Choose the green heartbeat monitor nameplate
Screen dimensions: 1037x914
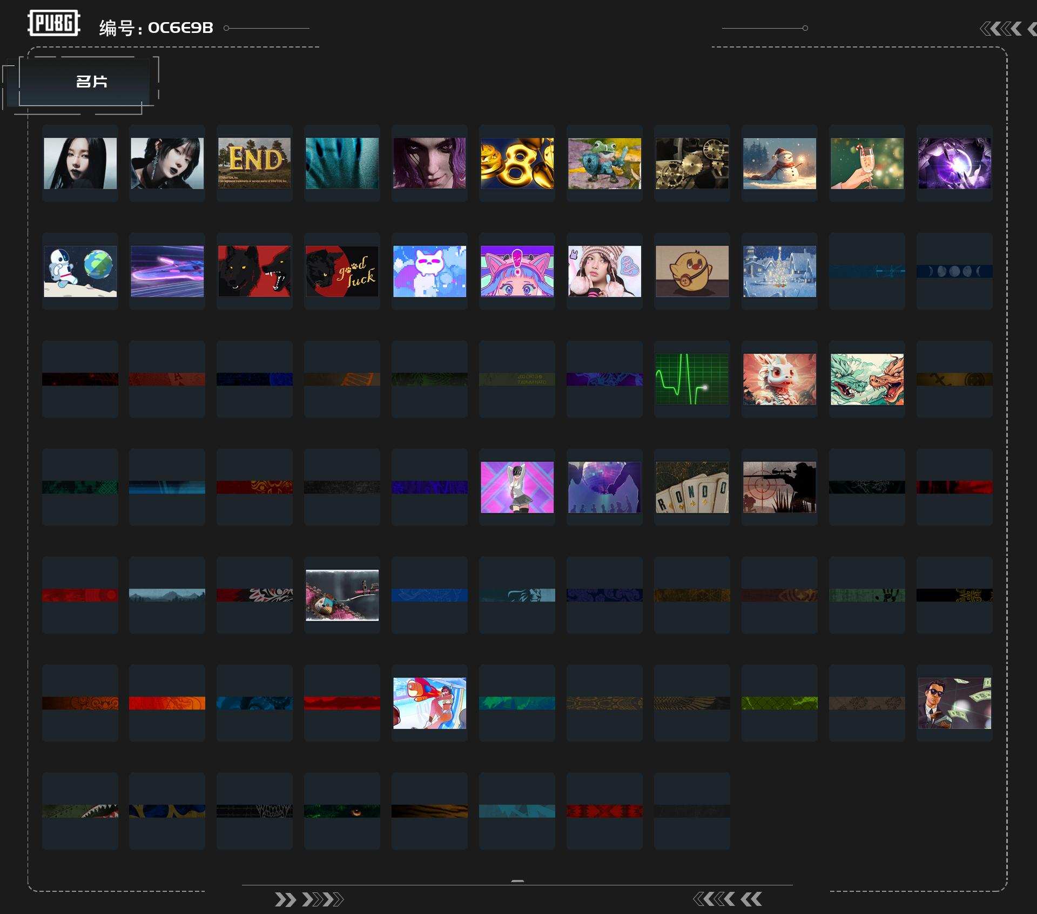pyautogui.click(x=692, y=379)
